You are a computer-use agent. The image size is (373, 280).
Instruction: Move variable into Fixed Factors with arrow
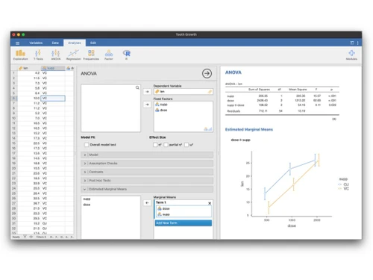[147, 105]
